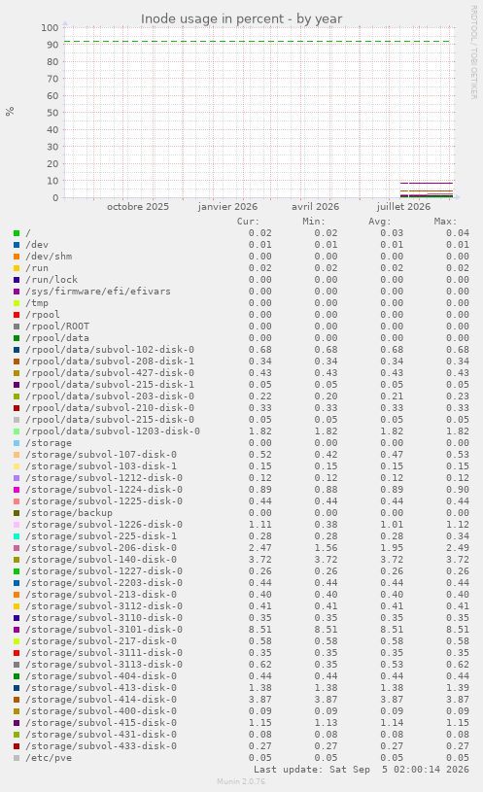Click the octobre 2025 axis label
Image resolution: width=483 pixels, height=792 pixels.
coord(138,207)
